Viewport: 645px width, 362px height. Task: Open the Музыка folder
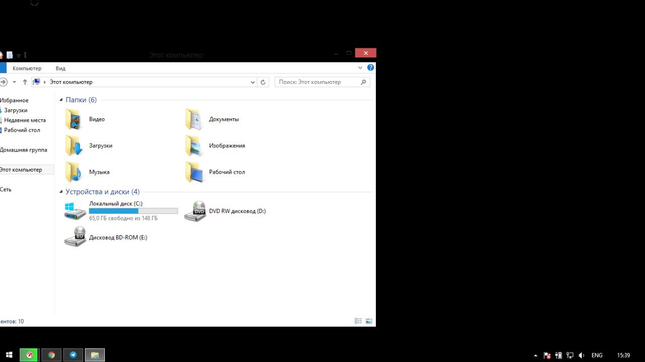(x=87, y=172)
